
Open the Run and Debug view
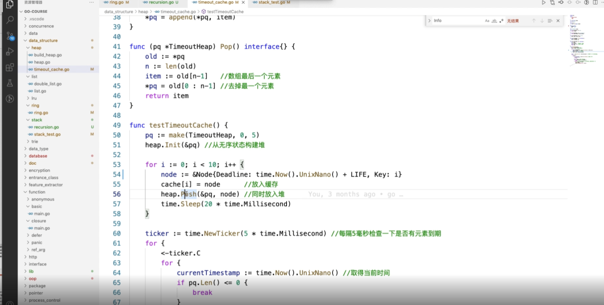(10, 51)
